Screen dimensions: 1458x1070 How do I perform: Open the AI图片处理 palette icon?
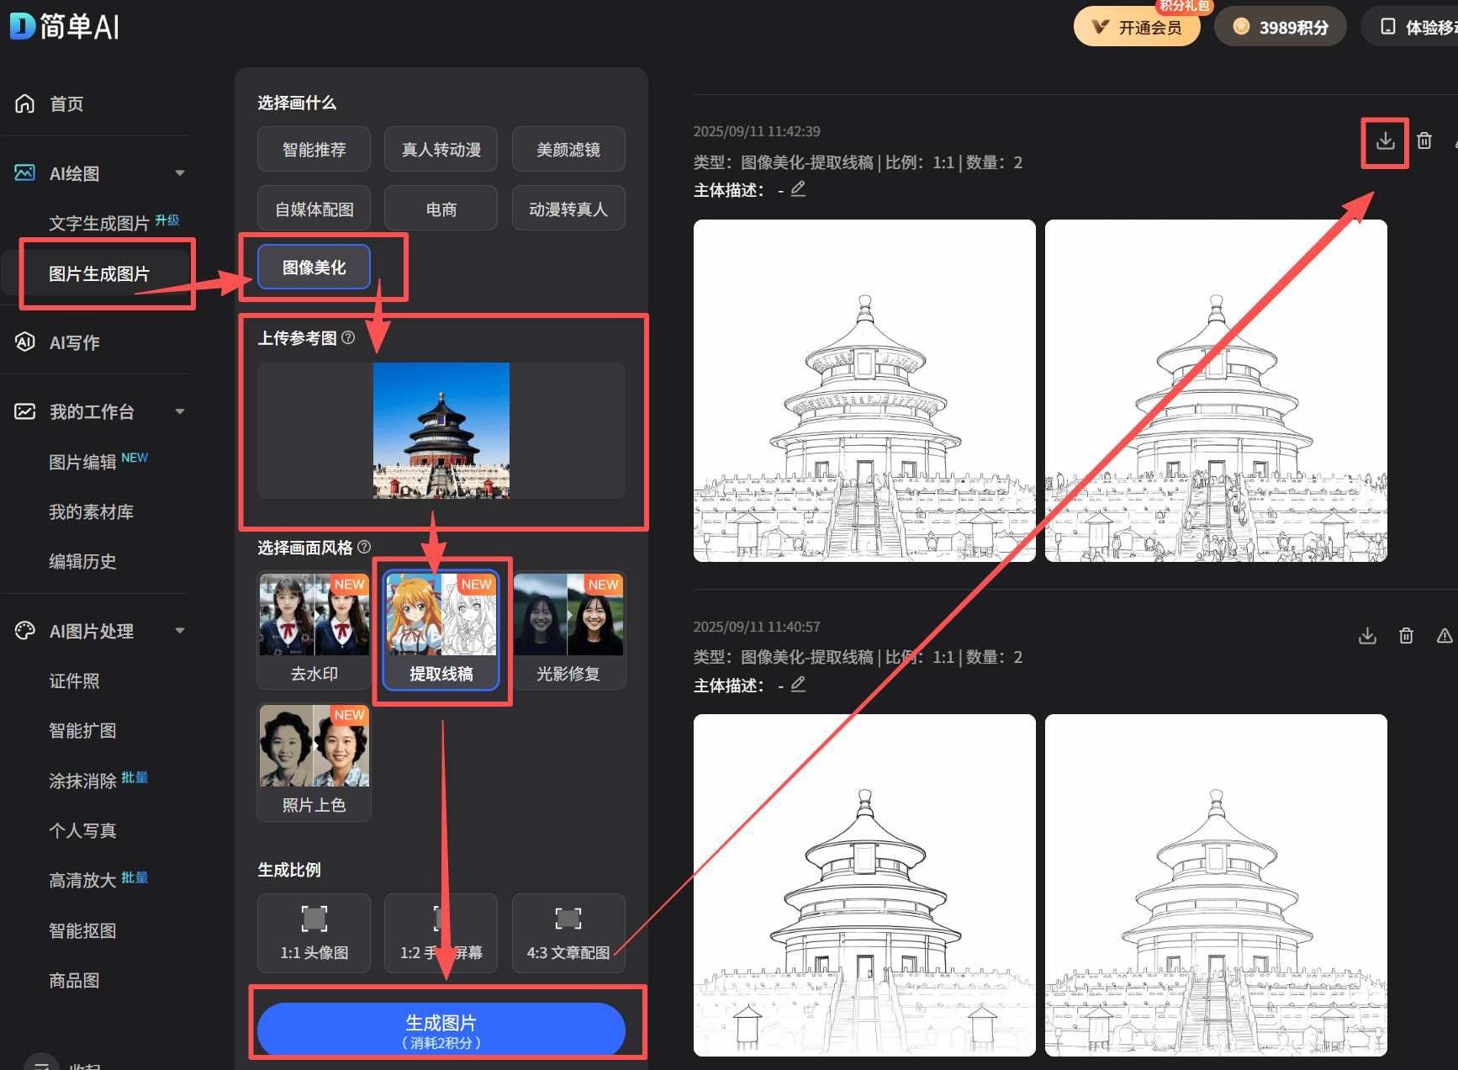tap(24, 631)
